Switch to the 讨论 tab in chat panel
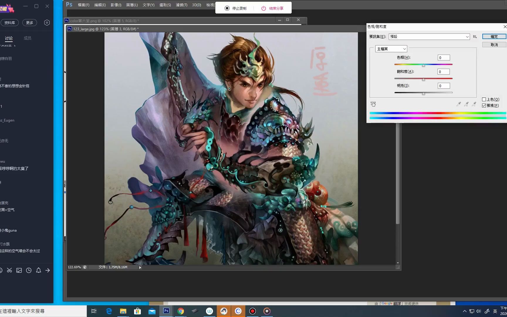The height and width of the screenshot is (317, 507). (9, 38)
